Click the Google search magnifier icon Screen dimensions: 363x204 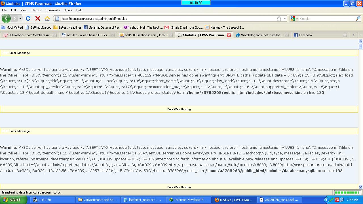tap(358, 18)
